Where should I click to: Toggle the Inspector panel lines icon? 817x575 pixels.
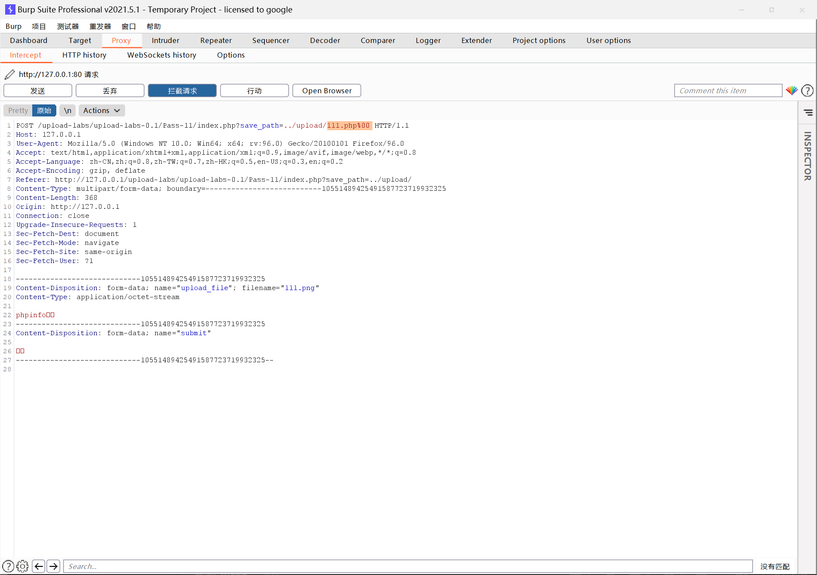[x=808, y=113]
